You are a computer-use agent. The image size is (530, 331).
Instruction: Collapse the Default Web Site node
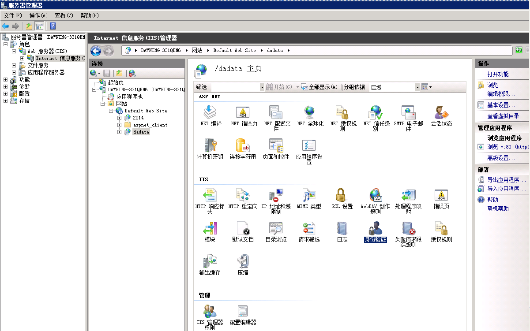coord(111,111)
